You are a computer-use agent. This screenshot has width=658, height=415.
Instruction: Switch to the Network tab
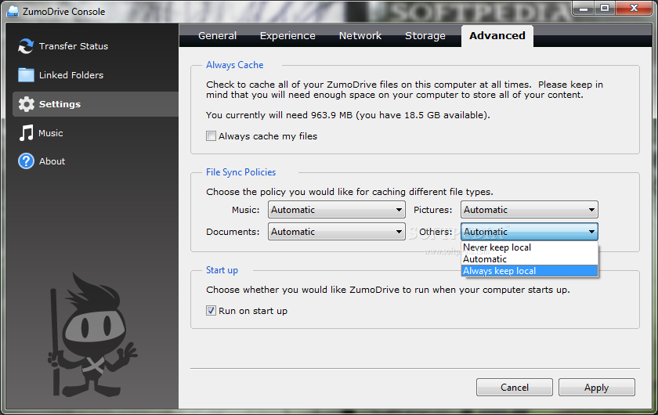(360, 36)
